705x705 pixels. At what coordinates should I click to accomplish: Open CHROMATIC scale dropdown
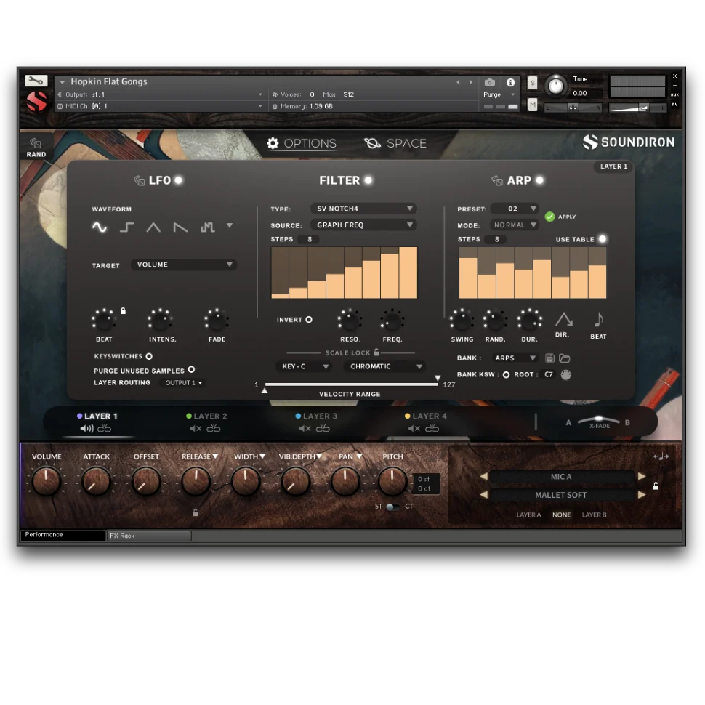[384, 366]
